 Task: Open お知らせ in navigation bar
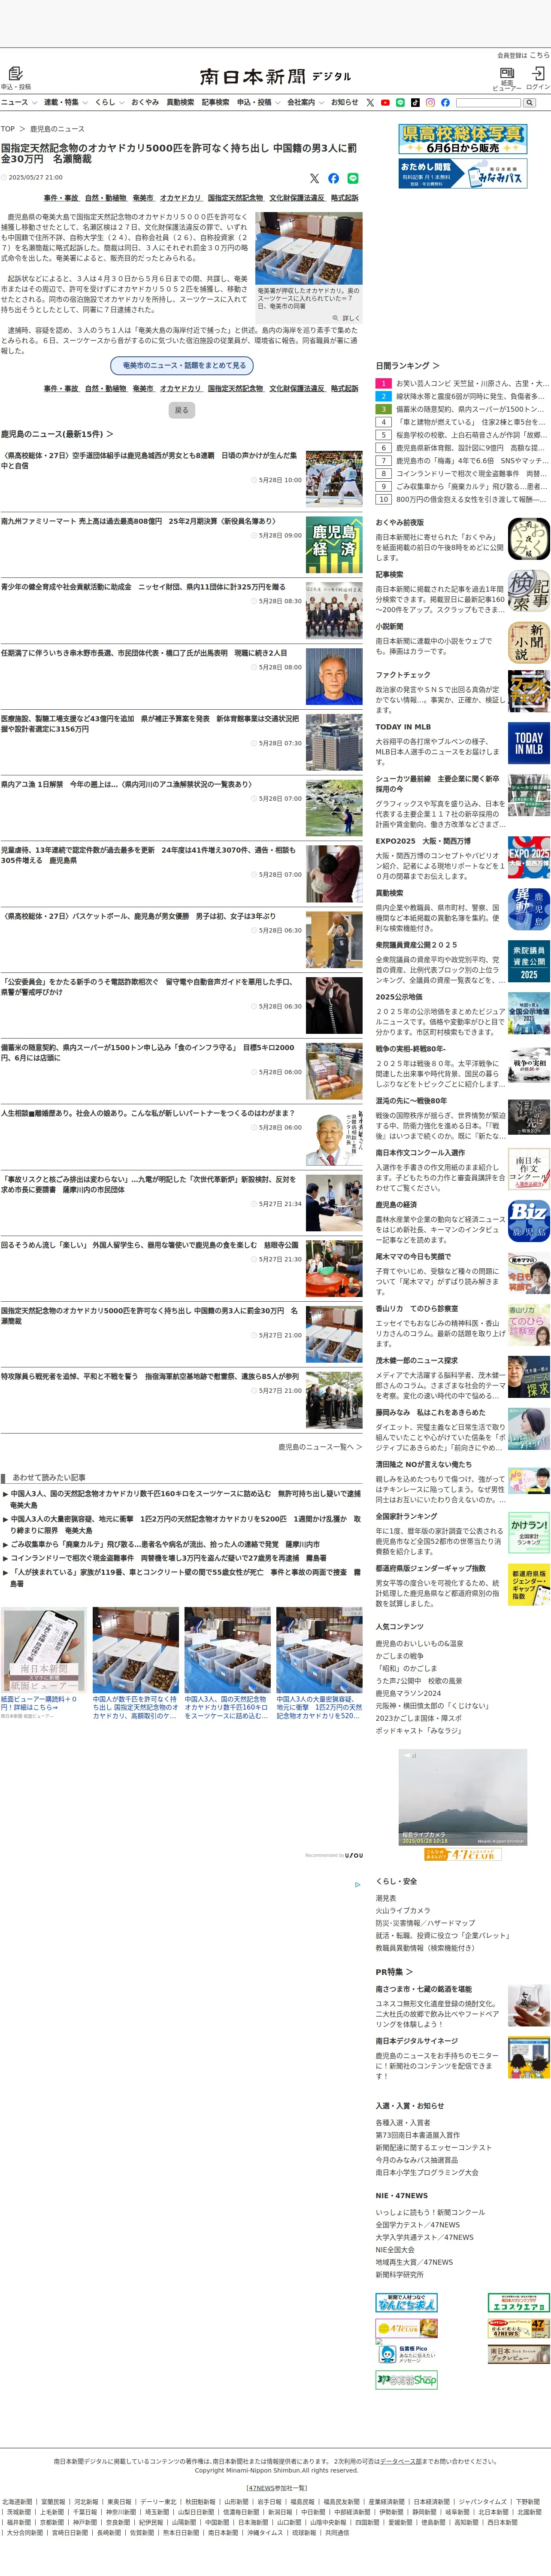click(x=344, y=102)
